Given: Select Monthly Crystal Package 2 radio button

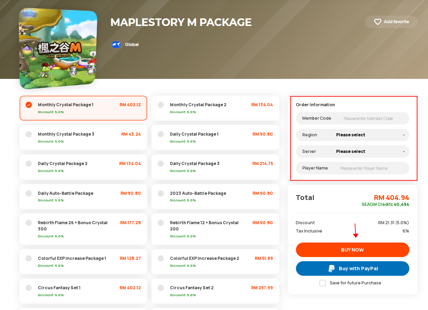Looking at the screenshot, I should [161, 105].
